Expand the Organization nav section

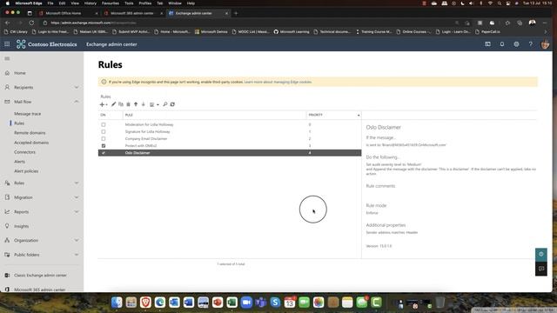click(77, 240)
